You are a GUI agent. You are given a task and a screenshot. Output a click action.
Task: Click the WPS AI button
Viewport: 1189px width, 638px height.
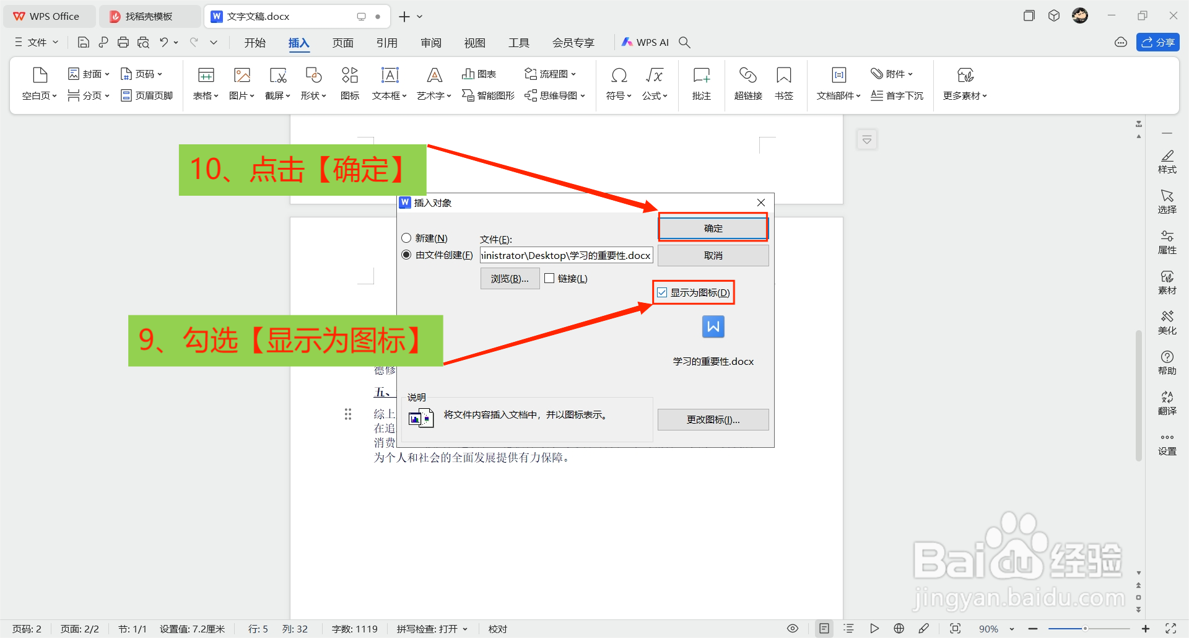pyautogui.click(x=645, y=42)
